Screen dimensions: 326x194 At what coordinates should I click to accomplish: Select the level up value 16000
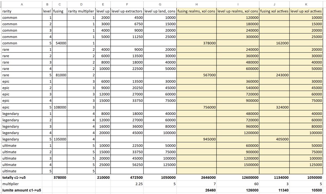[x=103, y=126]
